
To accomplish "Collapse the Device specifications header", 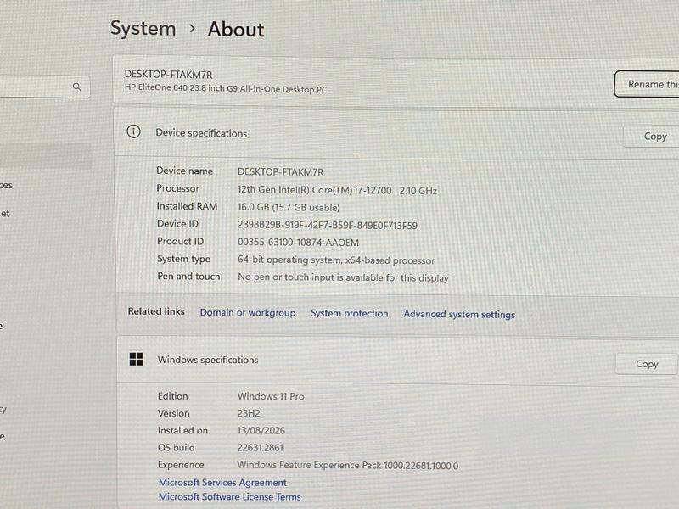I will point(396,134).
